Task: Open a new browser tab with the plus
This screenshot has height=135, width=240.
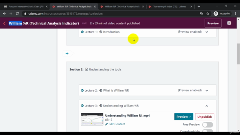Action: coord(199,7)
